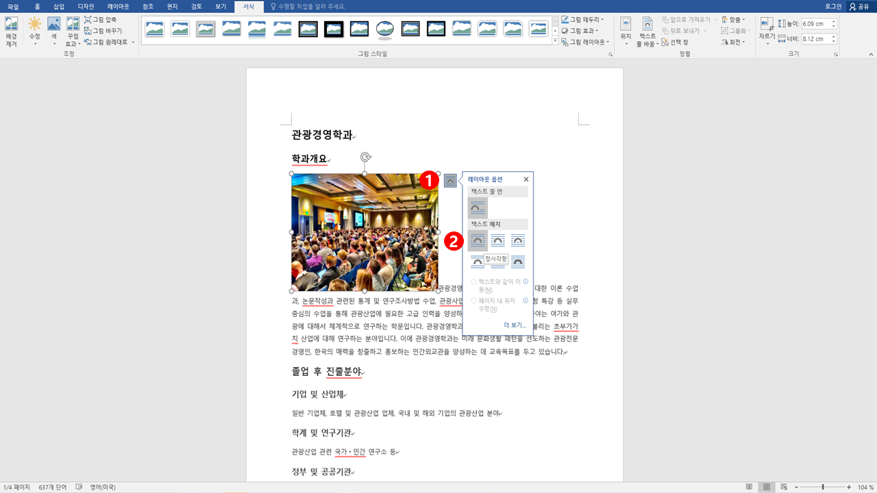Open the 색 color adjustment tool

[53, 31]
